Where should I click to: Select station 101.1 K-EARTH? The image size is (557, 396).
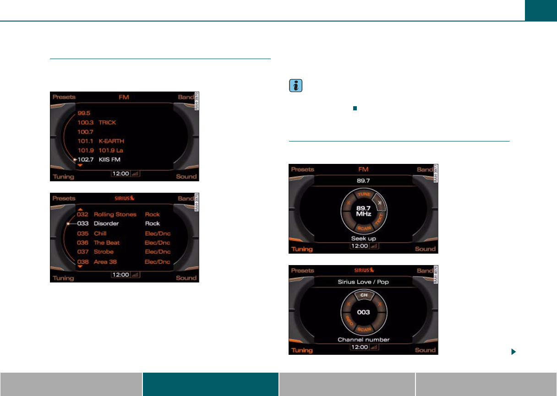101,141
